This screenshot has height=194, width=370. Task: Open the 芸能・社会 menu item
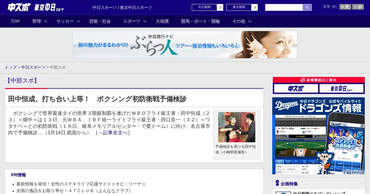(x=100, y=21)
